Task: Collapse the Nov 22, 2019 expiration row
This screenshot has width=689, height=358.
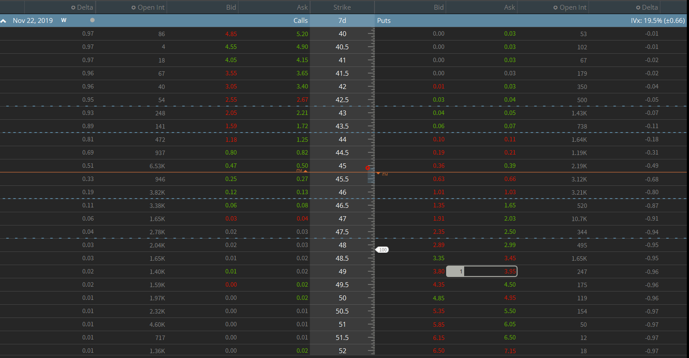Action: click(x=4, y=21)
